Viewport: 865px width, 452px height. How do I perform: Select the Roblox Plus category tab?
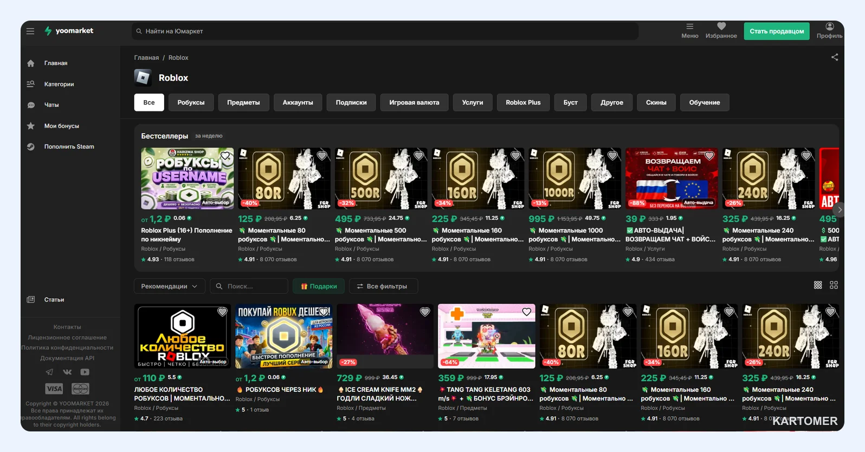click(x=523, y=102)
